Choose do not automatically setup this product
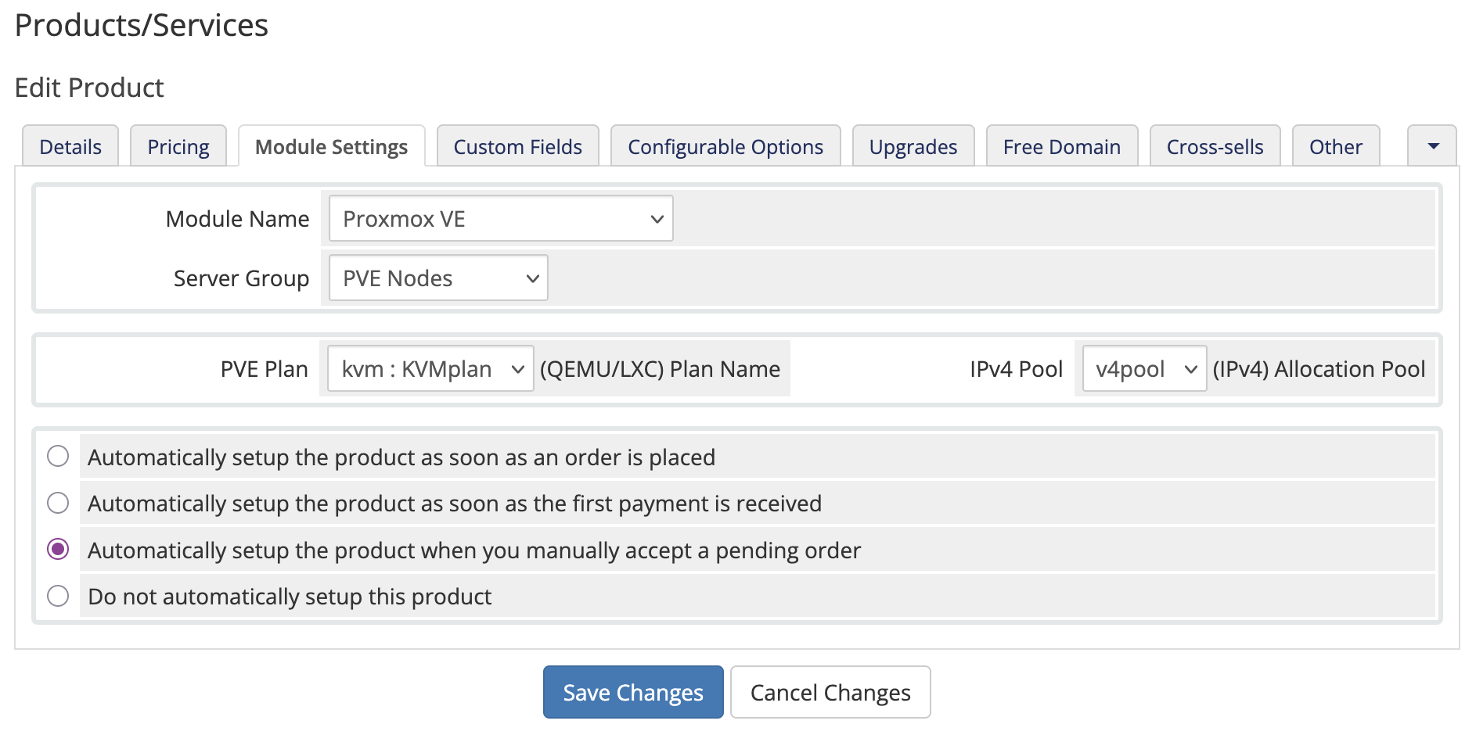 point(57,596)
